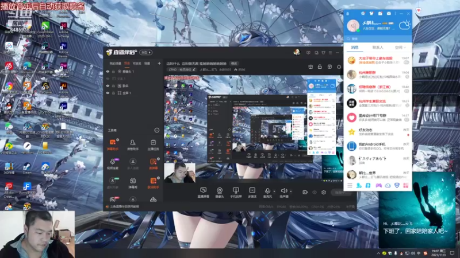Viewport: 460px width, 258px height.
Task: Open the room manager assistant tool
Action: tap(133, 145)
